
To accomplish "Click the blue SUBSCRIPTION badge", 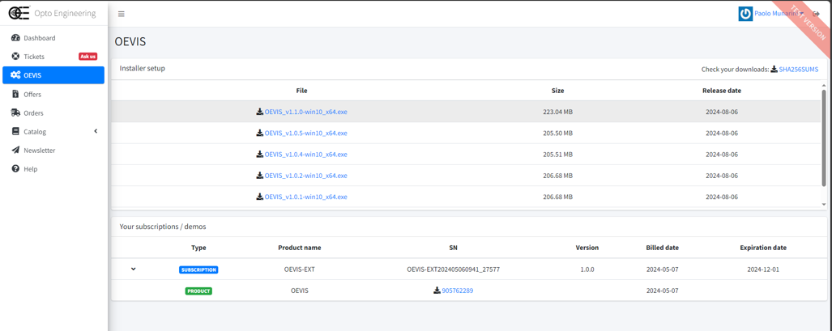I will (198, 269).
